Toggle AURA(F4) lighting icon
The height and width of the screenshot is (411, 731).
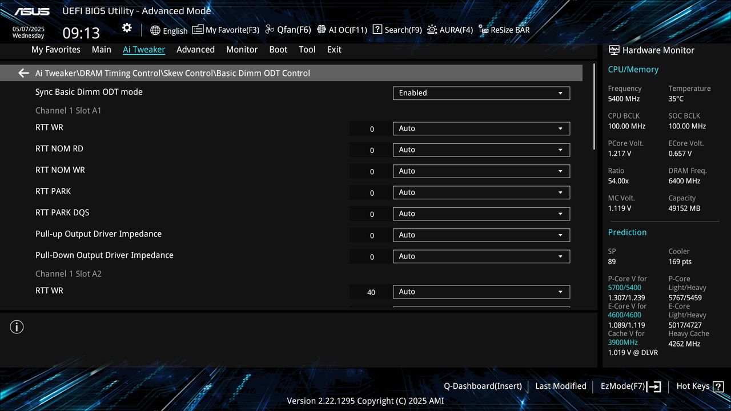tap(432, 30)
